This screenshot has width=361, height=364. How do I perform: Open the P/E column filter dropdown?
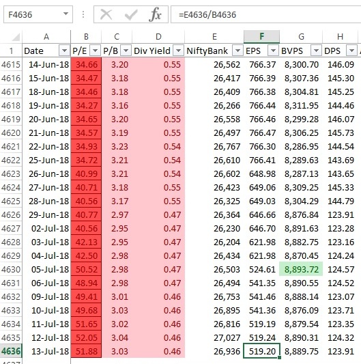pos(95,51)
